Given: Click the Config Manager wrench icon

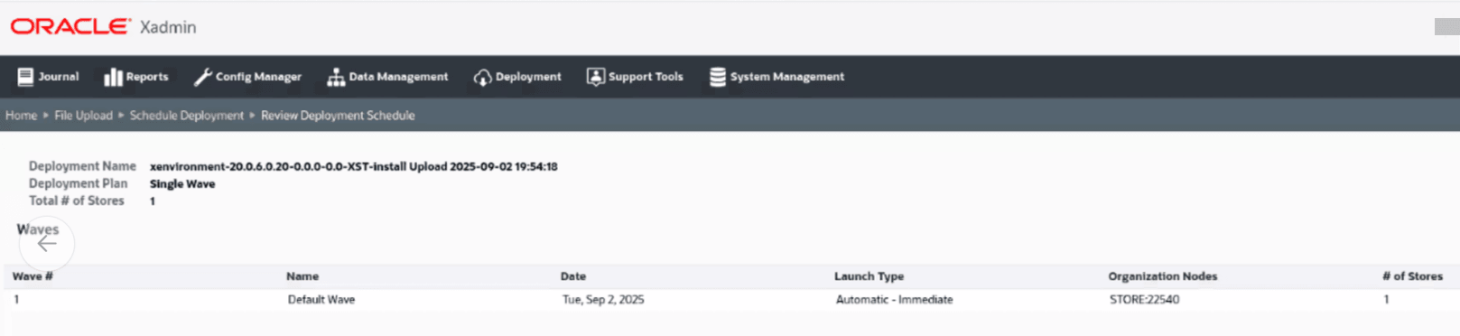Looking at the screenshot, I should 203,77.
